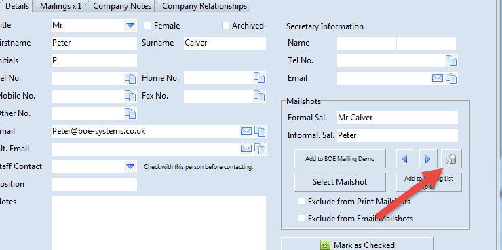The width and height of the screenshot is (502, 250).
Task: Click the next mailshot right arrow
Action: 428,159
